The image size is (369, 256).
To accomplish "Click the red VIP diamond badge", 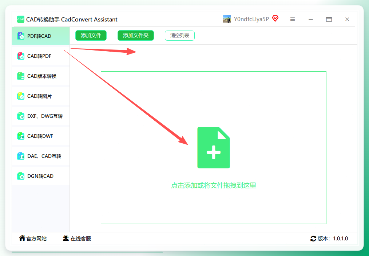I will click(275, 19).
